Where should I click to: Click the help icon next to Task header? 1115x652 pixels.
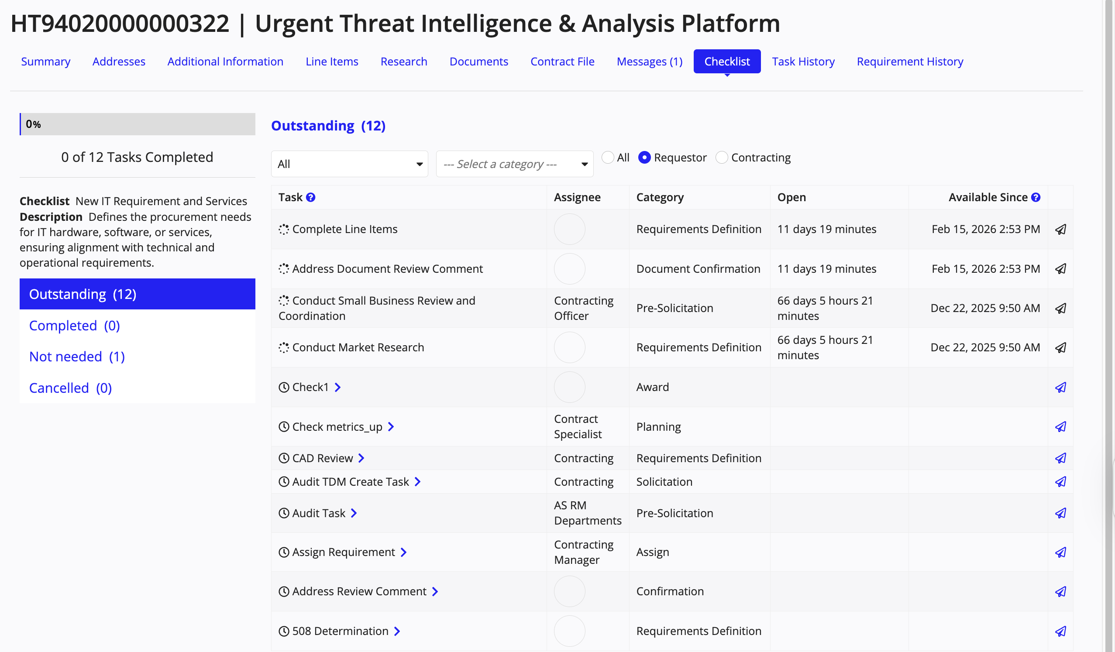click(310, 197)
